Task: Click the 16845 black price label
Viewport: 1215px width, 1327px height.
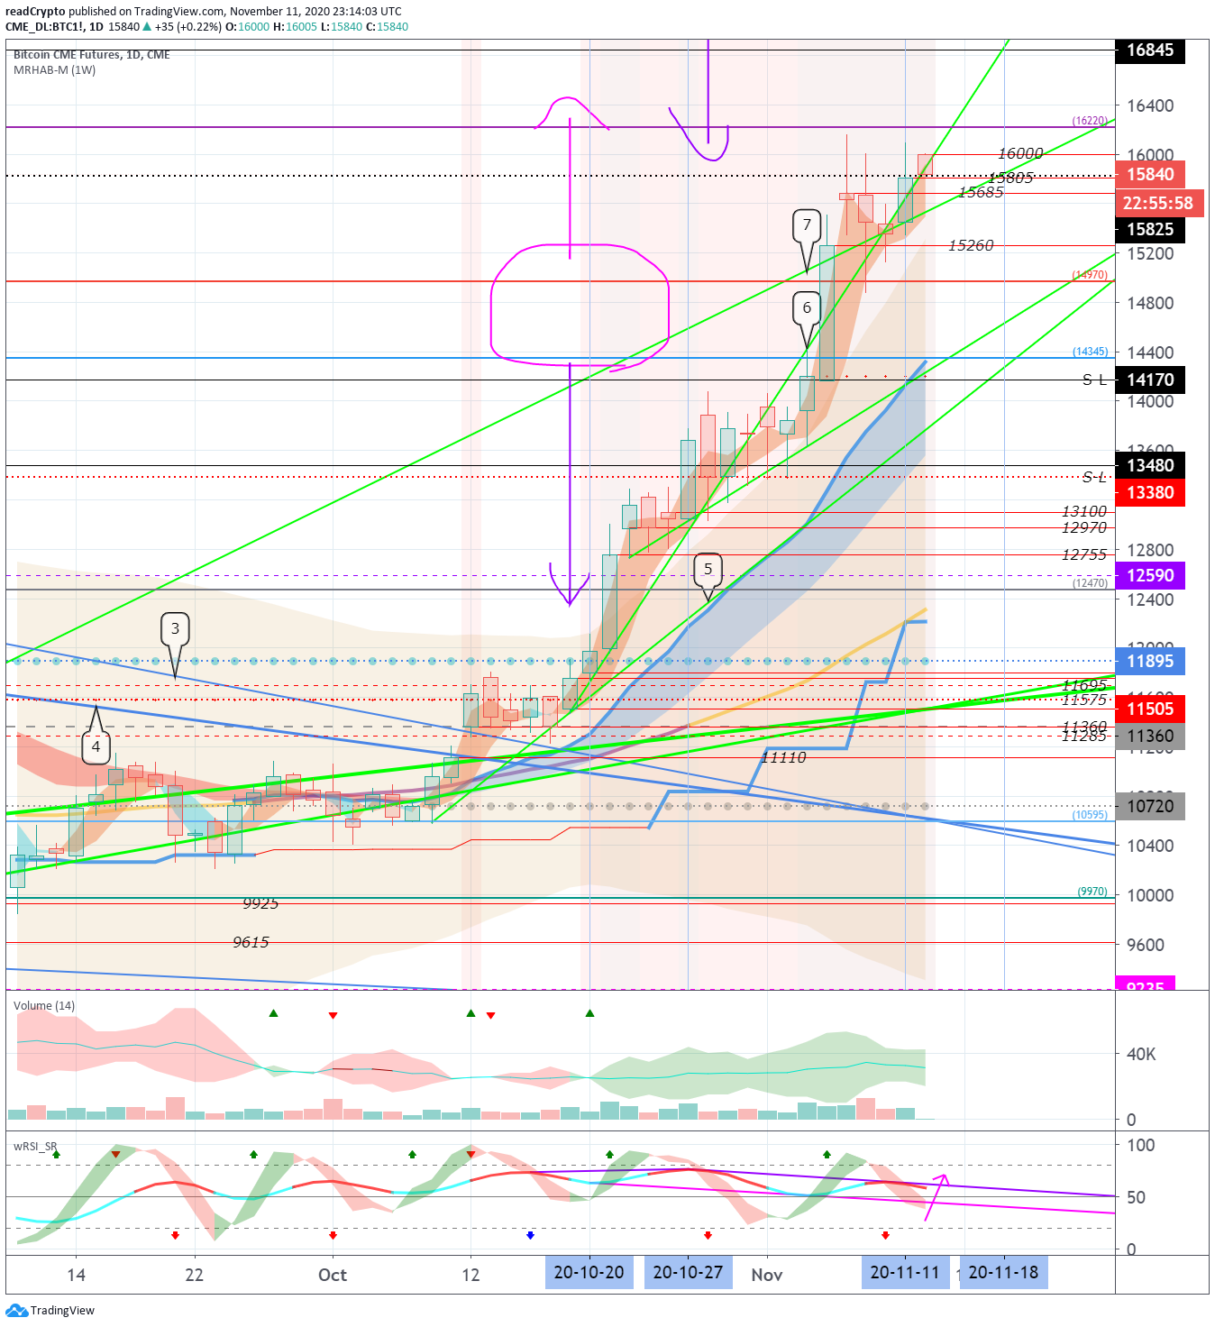Action: pos(1150,50)
